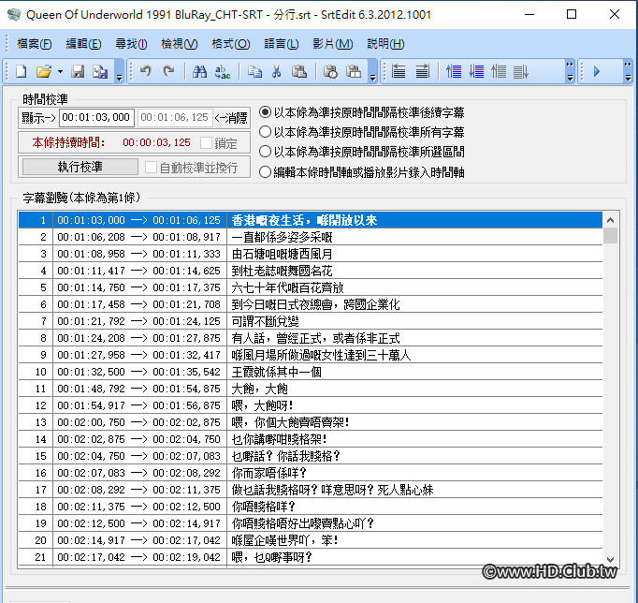This screenshot has width=638, height=603.
Task: Click the end time field 00:01:06,125
Action: click(175, 118)
